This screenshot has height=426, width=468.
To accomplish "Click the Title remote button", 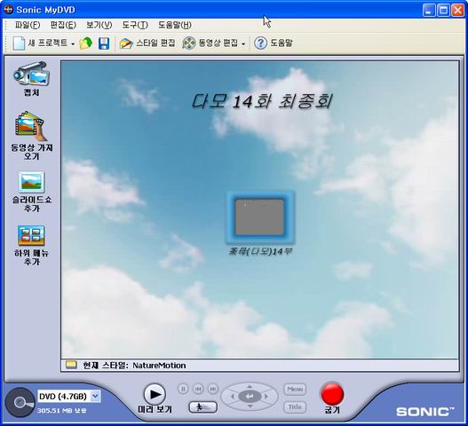I will [295, 406].
